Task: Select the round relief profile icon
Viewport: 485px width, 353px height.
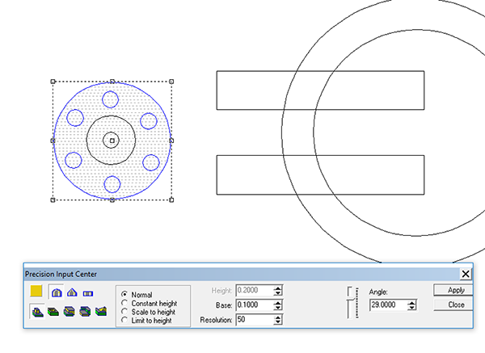Action: click(x=57, y=292)
